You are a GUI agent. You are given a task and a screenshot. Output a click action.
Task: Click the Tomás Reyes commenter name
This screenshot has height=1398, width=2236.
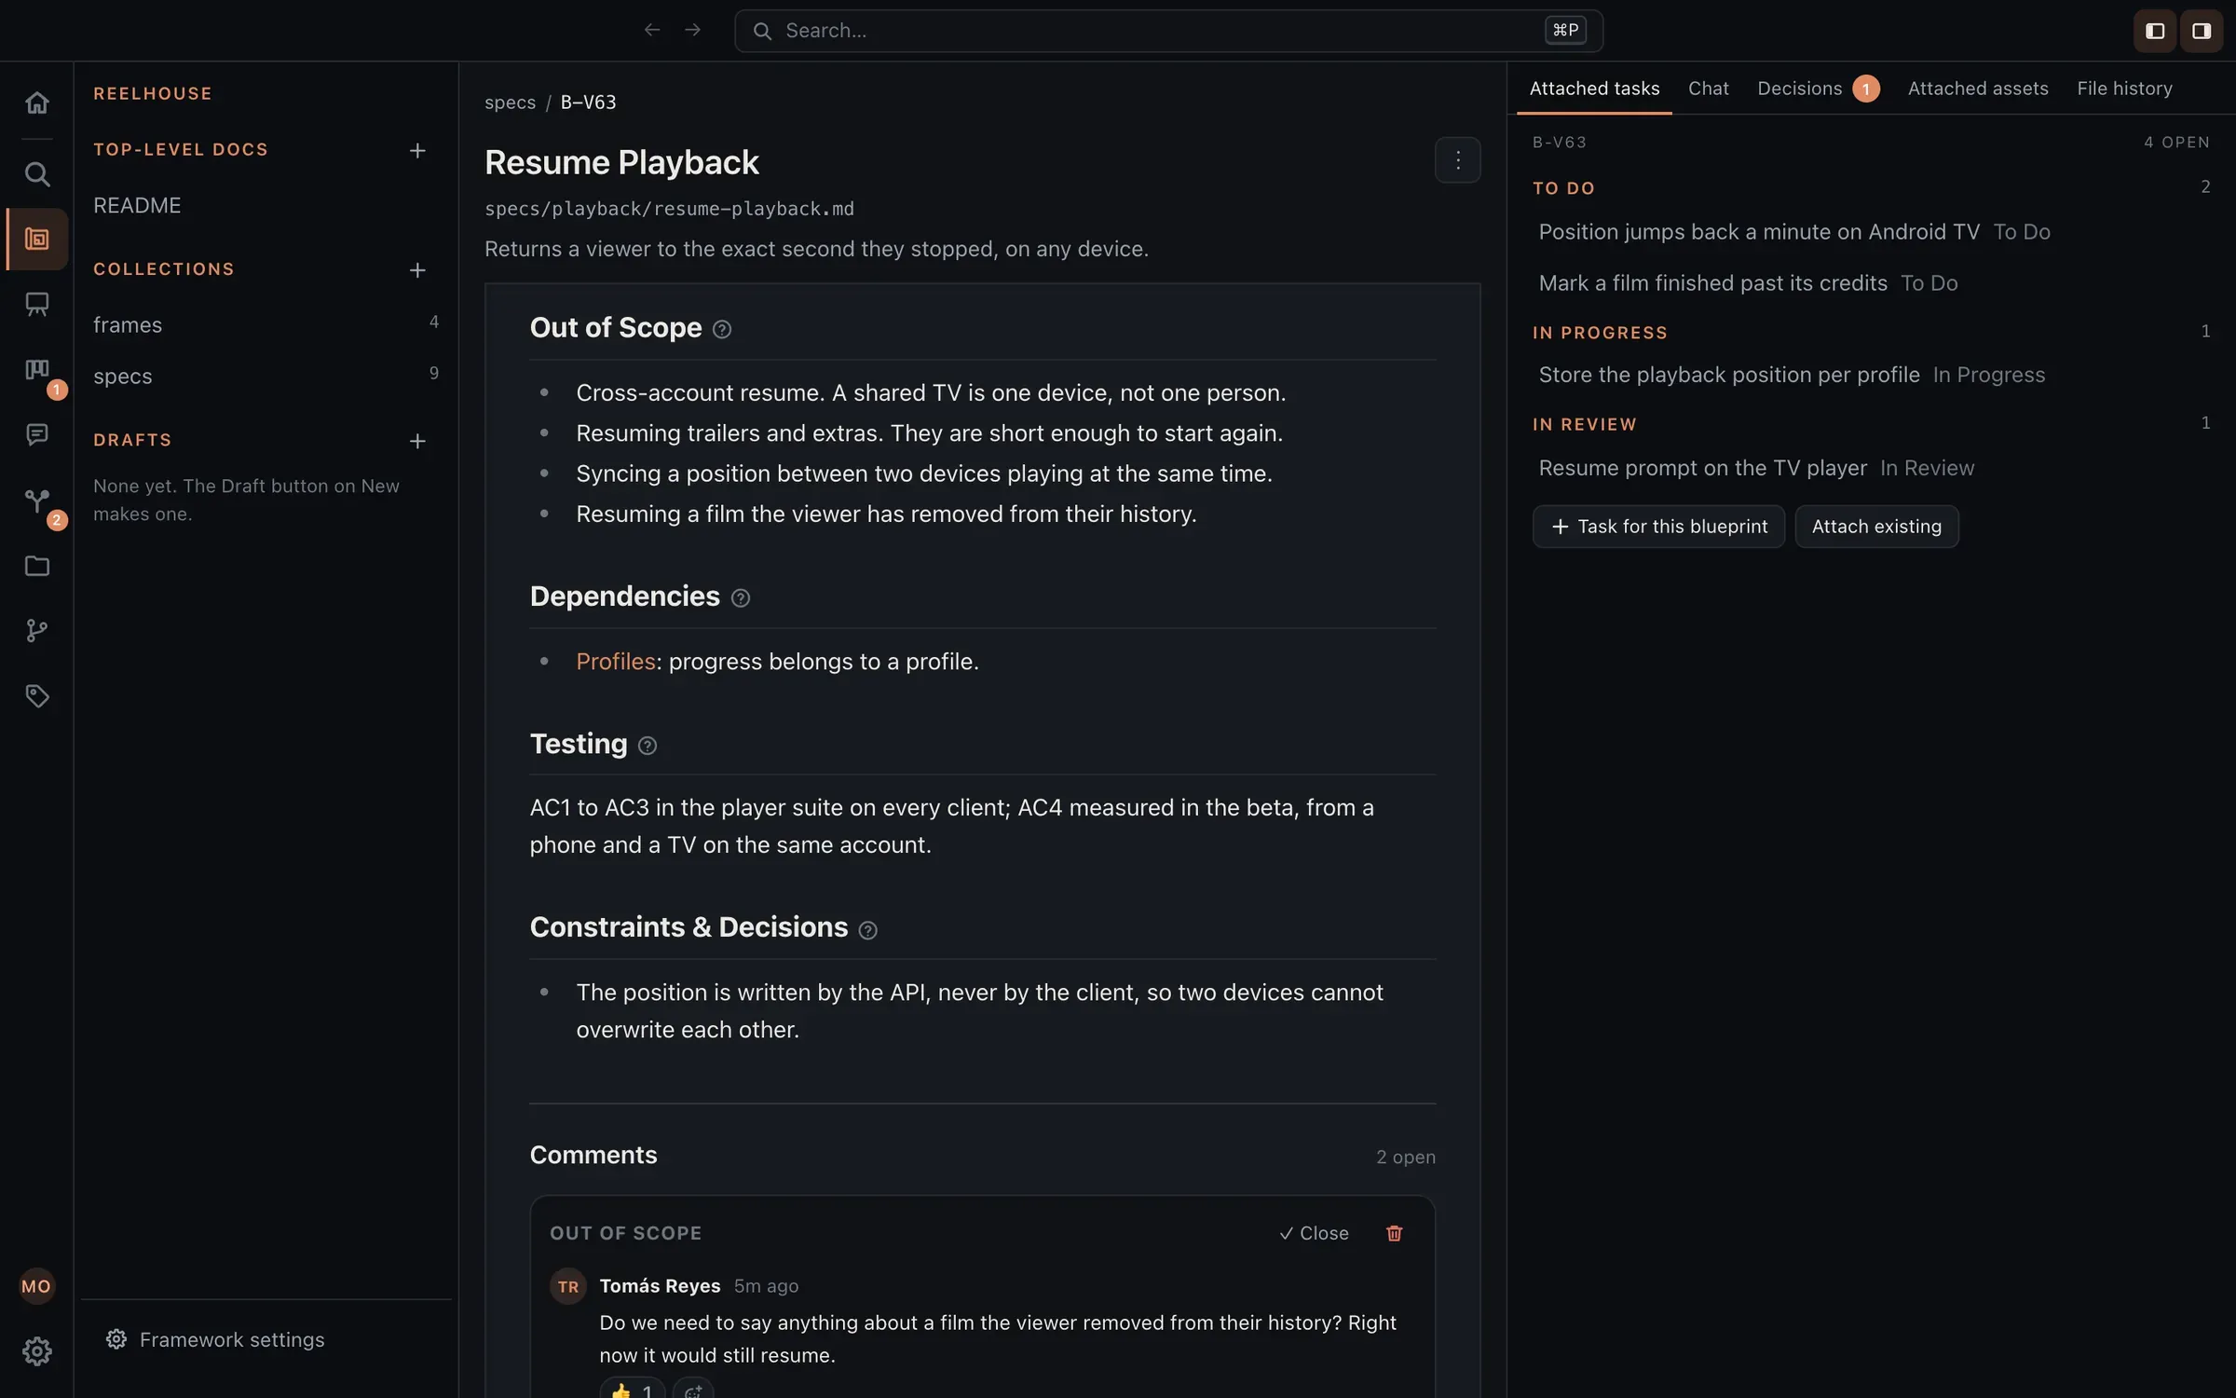pyautogui.click(x=660, y=1286)
